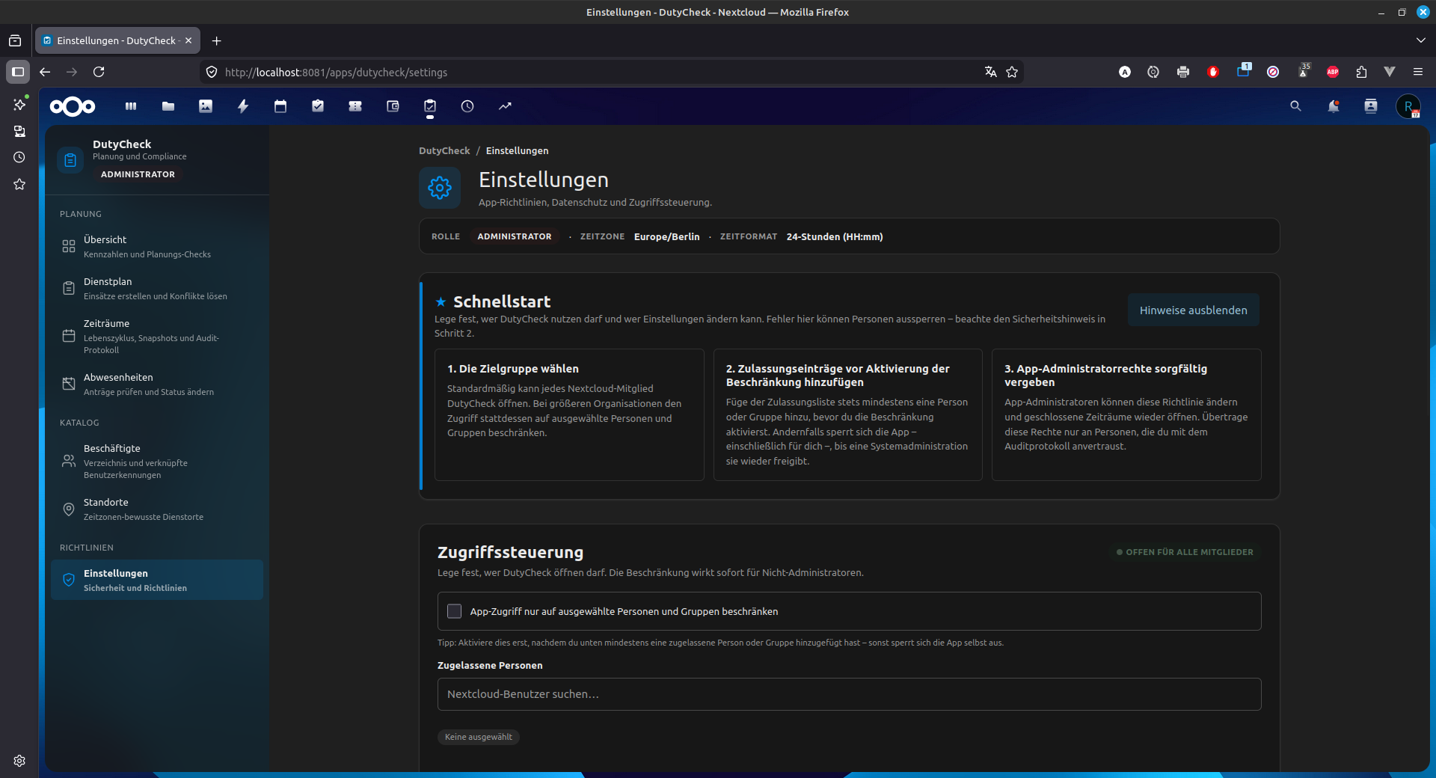Open the Files folder icon
The height and width of the screenshot is (778, 1436).
point(168,106)
